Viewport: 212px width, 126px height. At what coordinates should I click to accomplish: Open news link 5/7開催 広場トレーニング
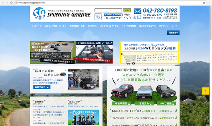click(49, 115)
